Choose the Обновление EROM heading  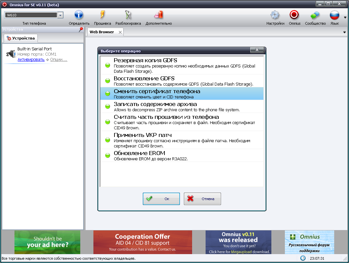[x=139, y=153]
